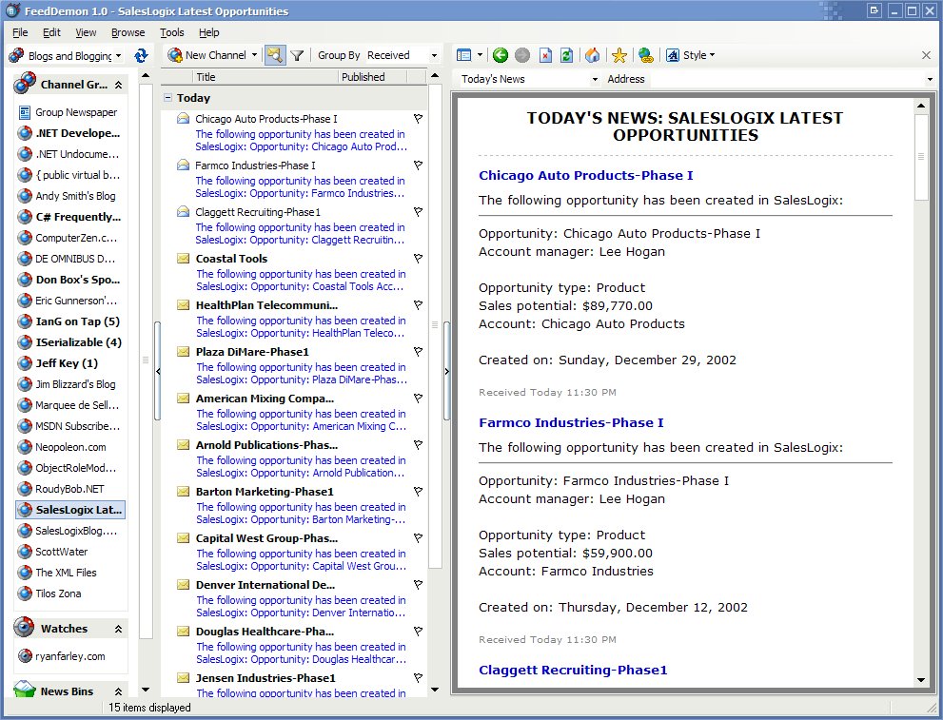Open the File menu
This screenshot has height=720, width=943.
click(20, 32)
